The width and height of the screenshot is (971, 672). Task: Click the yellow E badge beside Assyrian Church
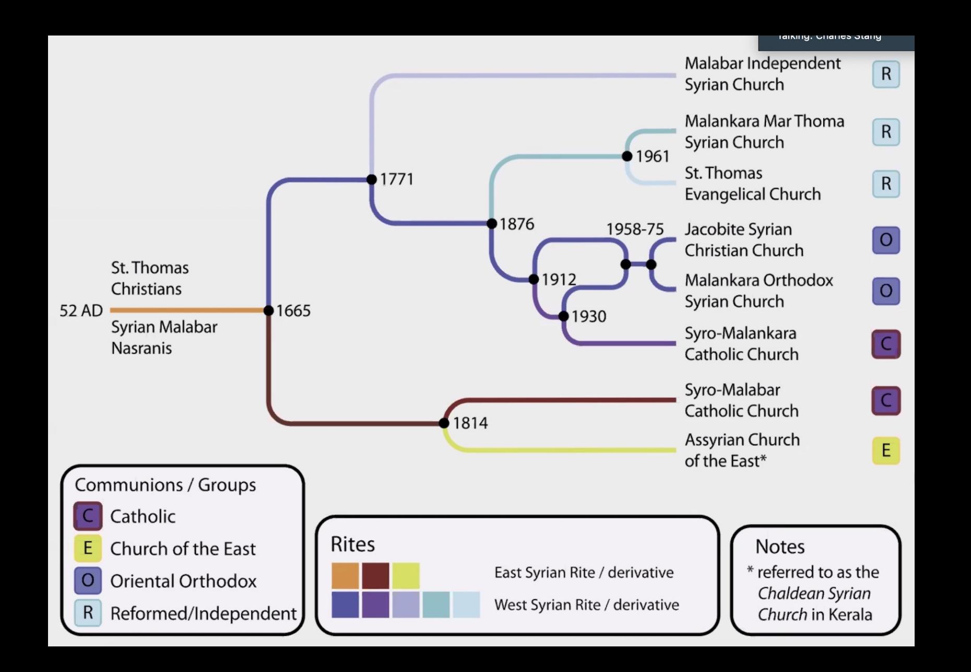click(x=885, y=450)
